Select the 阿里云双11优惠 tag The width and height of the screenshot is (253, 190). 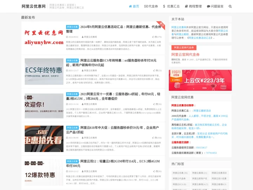click(x=219, y=178)
